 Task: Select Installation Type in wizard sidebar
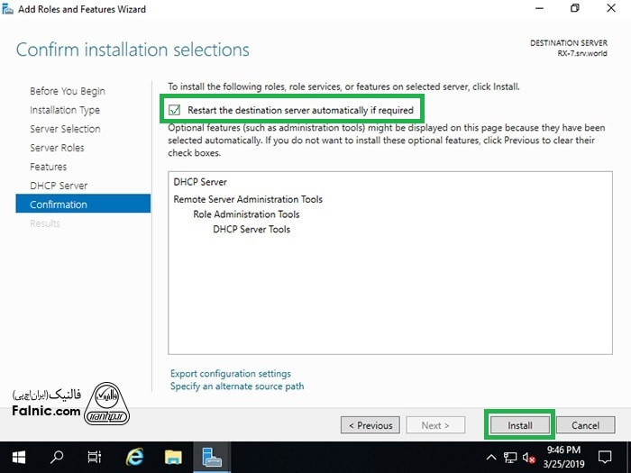click(x=65, y=110)
